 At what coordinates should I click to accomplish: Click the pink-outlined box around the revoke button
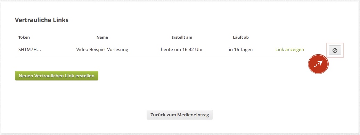point(335,50)
